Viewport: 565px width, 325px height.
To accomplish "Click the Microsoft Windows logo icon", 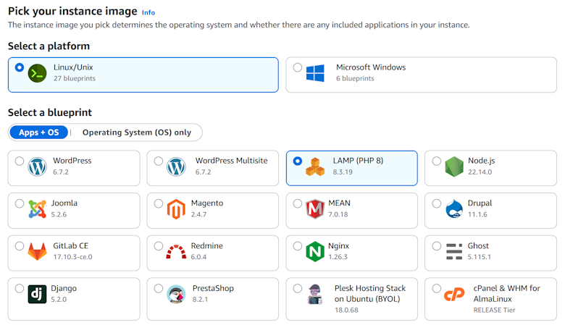I will [315, 73].
